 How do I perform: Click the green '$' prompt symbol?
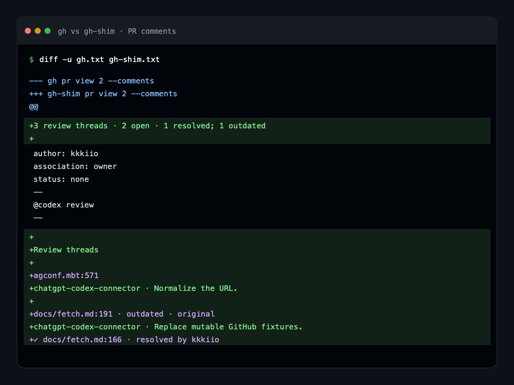pyautogui.click(x=31, y=59)
